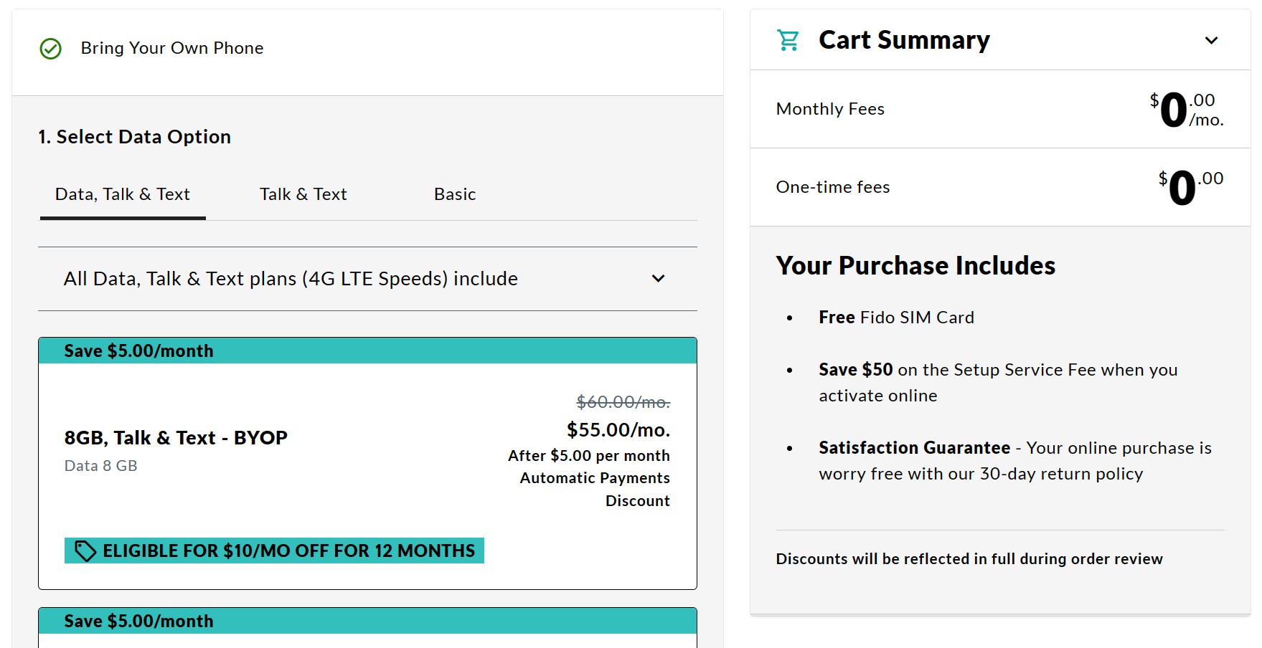Viewport: 1262px width, 648px height.
Task: Open the Basic tab
Action: (x=454, y=194)
